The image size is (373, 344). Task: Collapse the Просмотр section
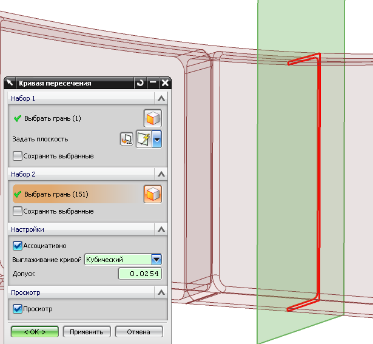pos(161,292)
